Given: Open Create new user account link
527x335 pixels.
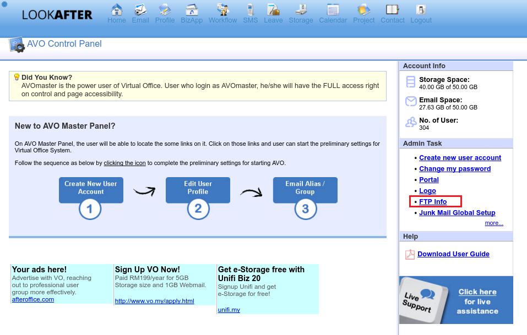Looking at the screenshot, I should [460, 158].
